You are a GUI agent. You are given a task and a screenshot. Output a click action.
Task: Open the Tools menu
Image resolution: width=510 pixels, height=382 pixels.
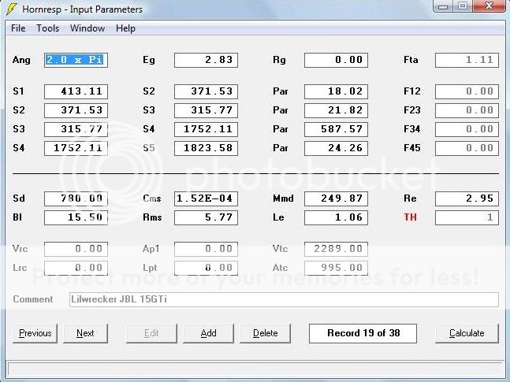point(47,28)
